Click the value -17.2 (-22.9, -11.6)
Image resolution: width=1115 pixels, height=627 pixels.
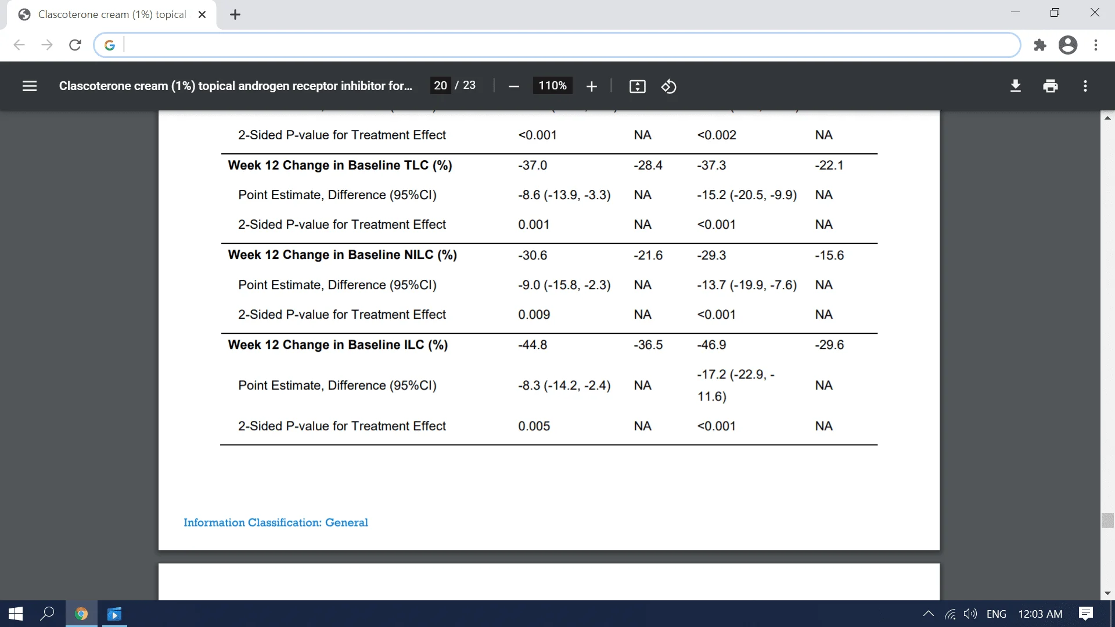736,385
